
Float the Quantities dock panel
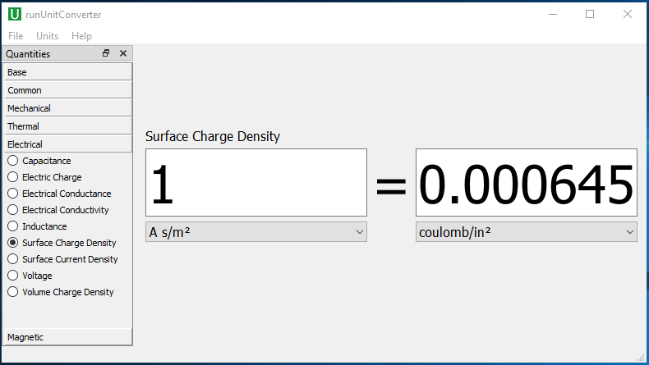[x=106, y=53]
